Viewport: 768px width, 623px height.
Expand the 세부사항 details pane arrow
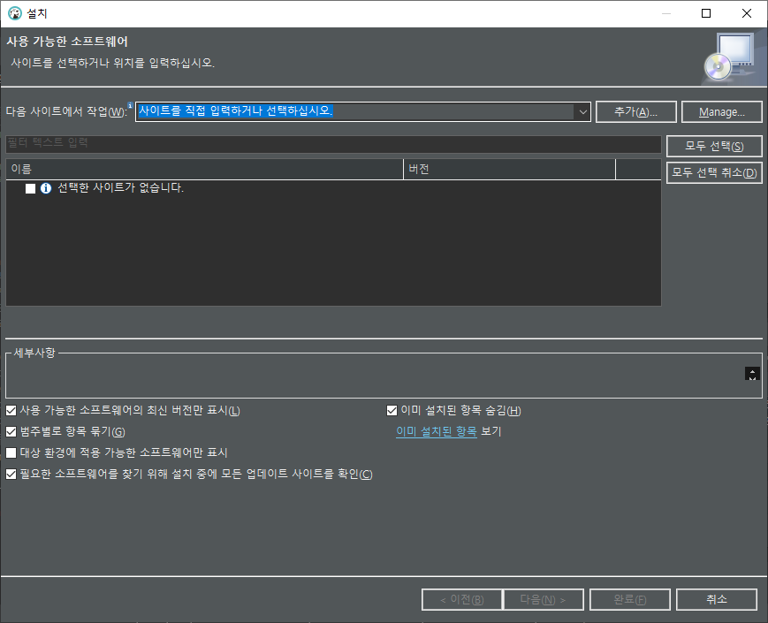752,375
